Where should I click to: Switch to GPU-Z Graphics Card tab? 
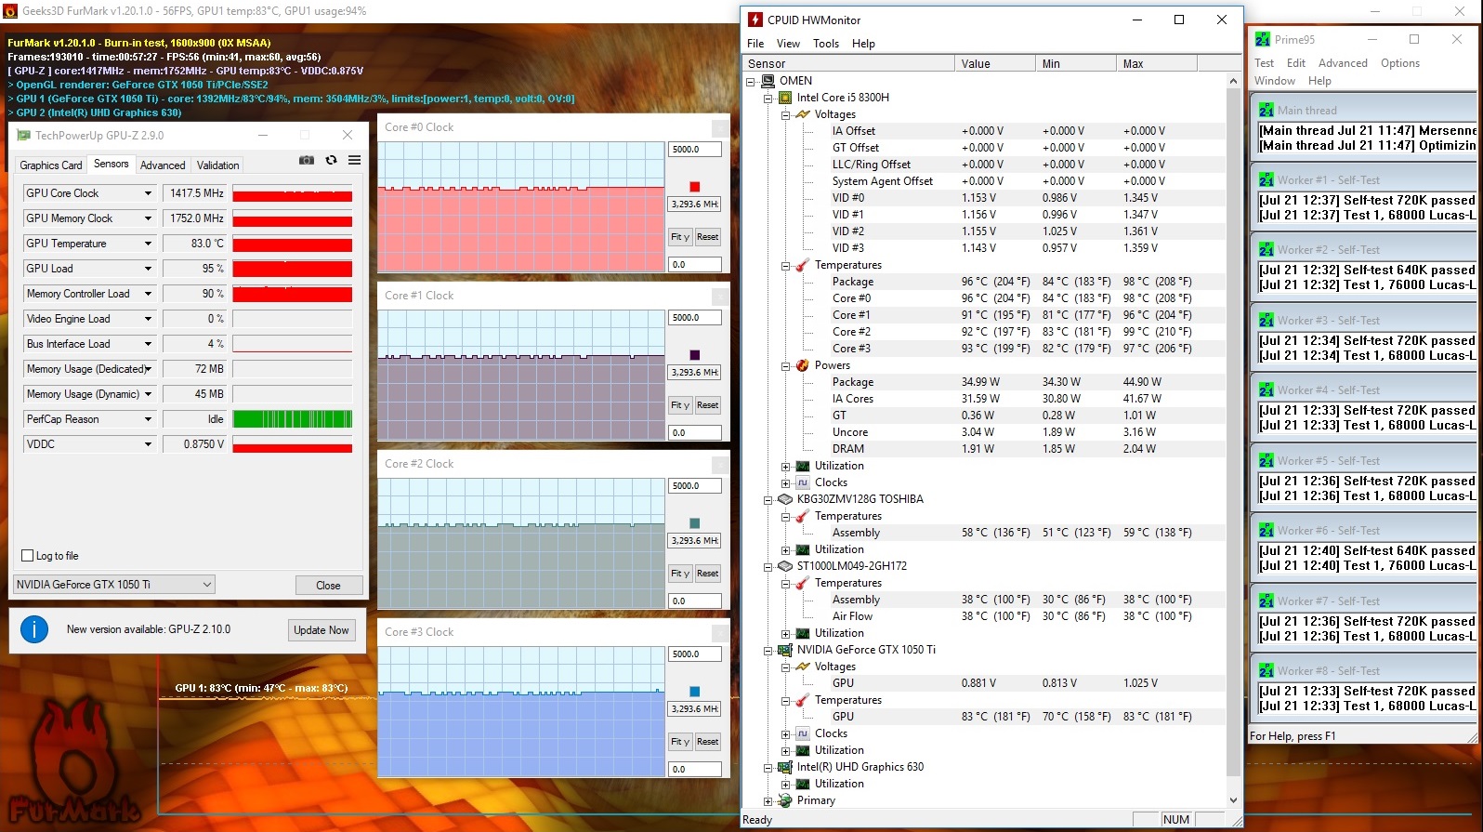51,165
